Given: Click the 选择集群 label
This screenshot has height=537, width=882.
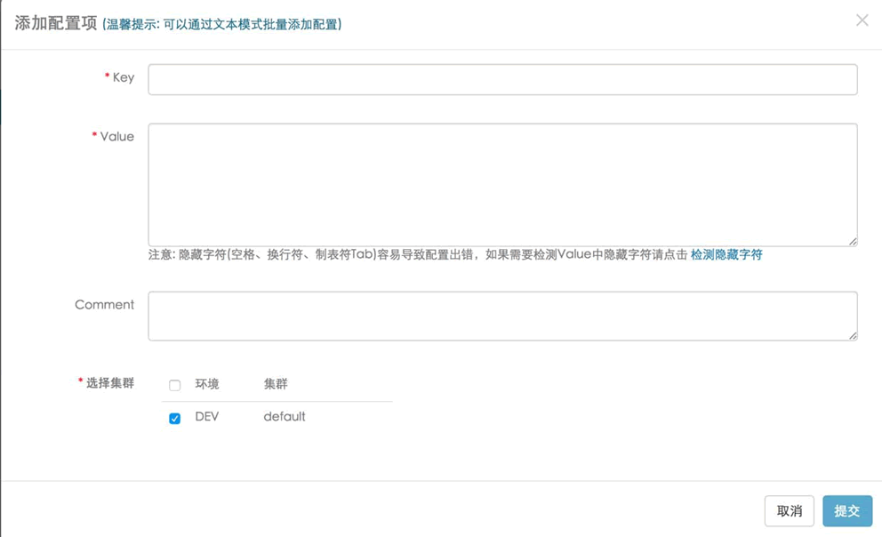Looking at the screenshot, I should tap(109, 383).
